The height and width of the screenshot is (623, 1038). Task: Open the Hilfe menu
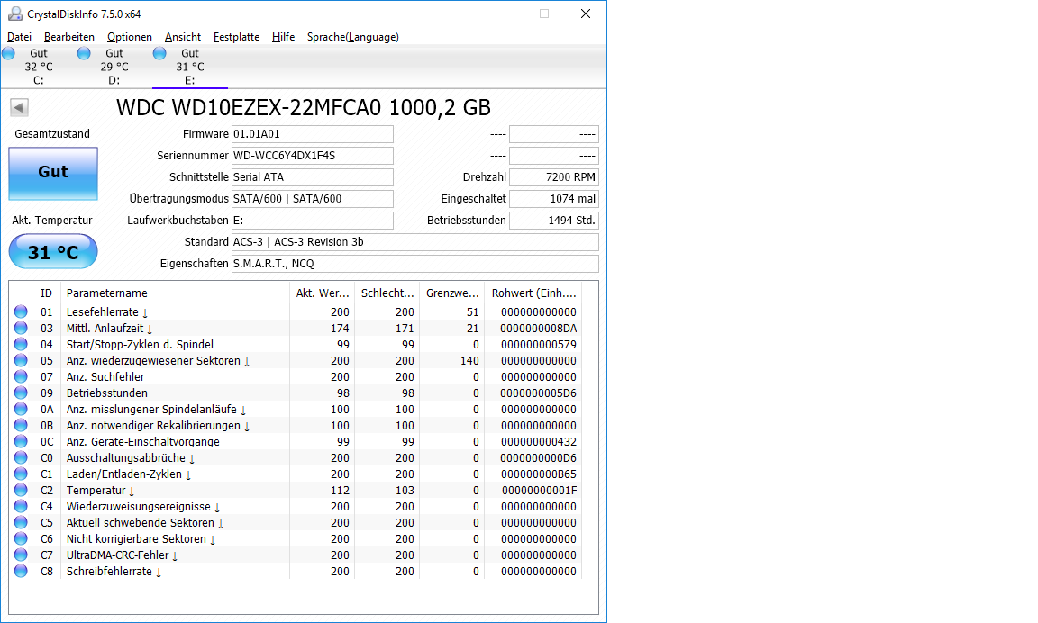(x=283, y=37)
